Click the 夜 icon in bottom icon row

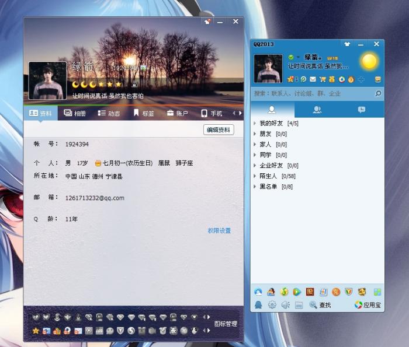(x=173, y=331)
